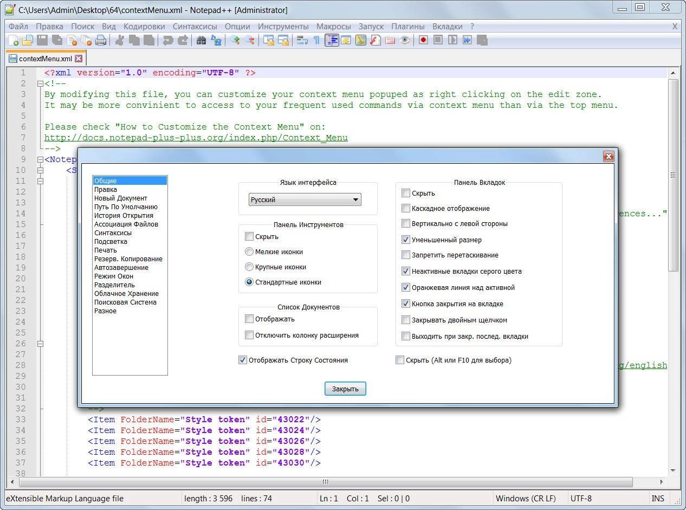Create a new file via toolbar icon
Screen dimensions: 686x510
13,40
